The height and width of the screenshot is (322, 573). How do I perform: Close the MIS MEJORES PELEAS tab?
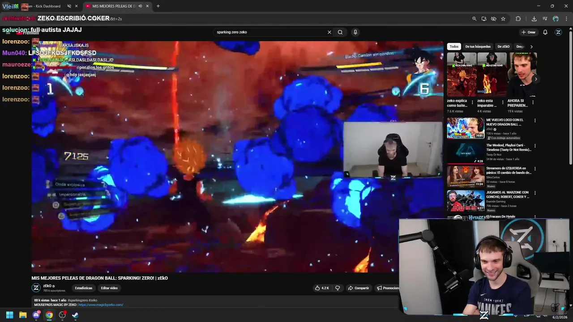tap(147, 6)
